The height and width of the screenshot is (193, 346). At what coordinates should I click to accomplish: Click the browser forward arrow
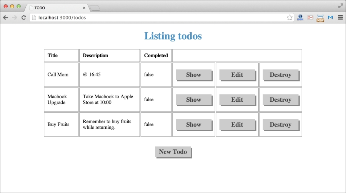click(15, 17)
